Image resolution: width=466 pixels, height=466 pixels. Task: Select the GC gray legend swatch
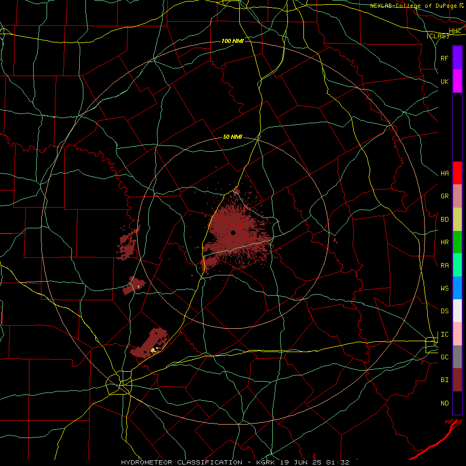457,357
